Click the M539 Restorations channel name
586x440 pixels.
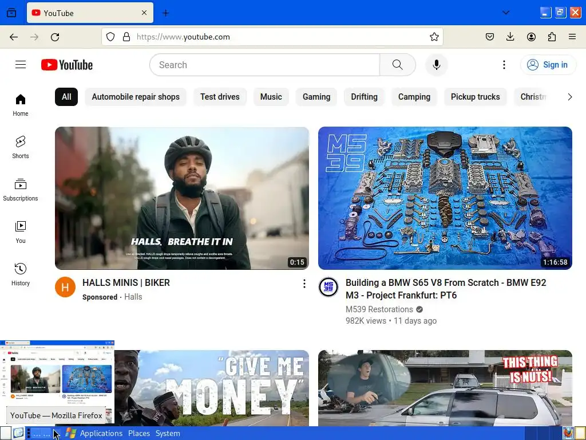[379, 309]
